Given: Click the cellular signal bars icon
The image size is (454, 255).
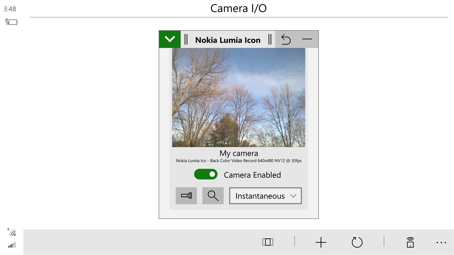Looking at the screenshot, I should pyautogui.click(x=12, y=245).
